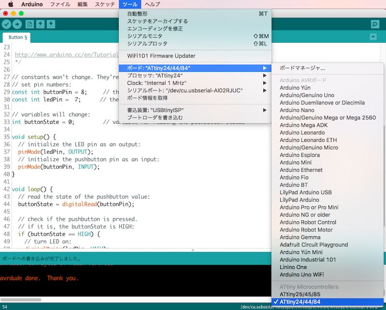Open the スケッチ menu
This screenshot has width=386, height=310.
pos(105,4)
